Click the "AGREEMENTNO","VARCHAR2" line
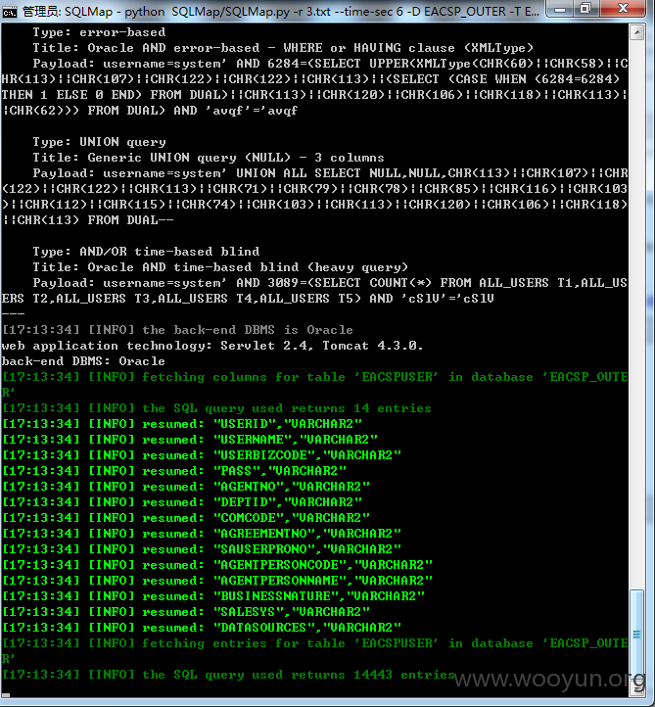The image size is (655, 707). tap(202, 534)
